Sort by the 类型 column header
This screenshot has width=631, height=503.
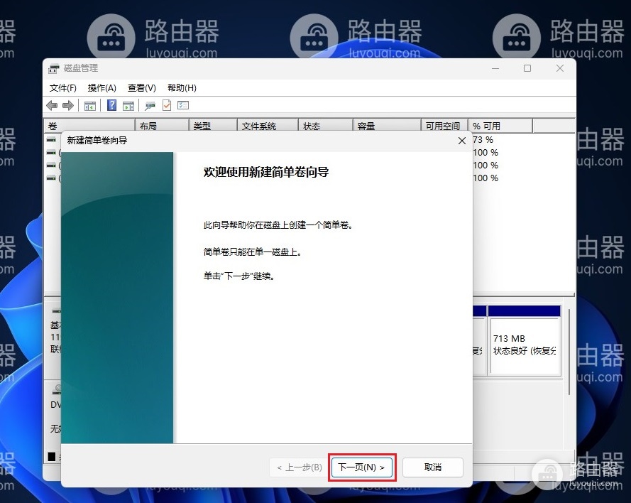pos(213,126)
